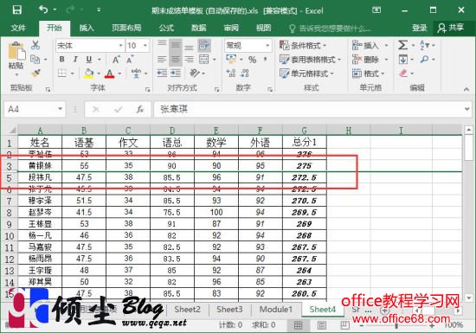Click the Cut scissors icon

click(35, 45)
